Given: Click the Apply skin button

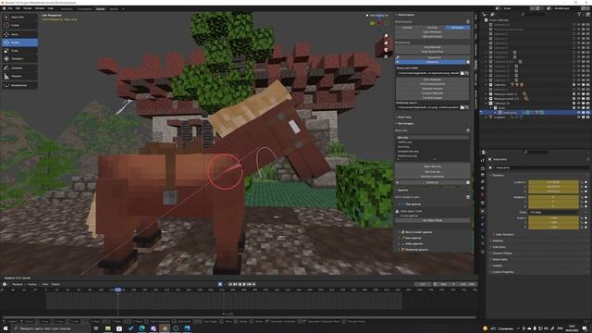Looking at the screenshot, I should tap(432, 166).
